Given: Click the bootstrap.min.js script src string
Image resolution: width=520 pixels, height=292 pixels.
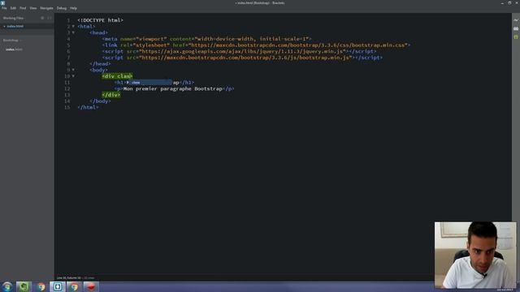Looking at the screenshot, I should click(x=245, y=58).
